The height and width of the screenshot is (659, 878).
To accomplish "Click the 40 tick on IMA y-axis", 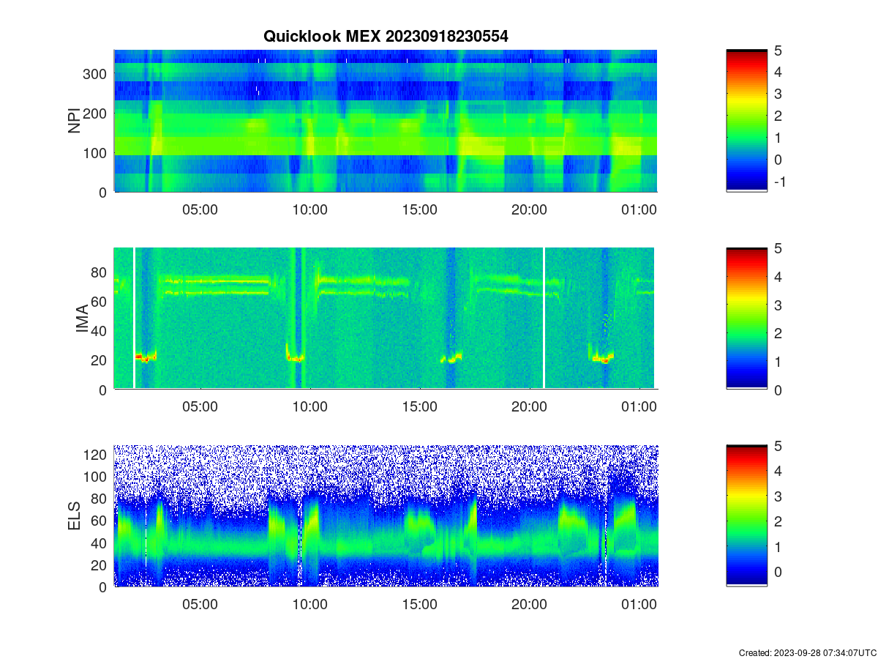I will click(x=100, y=331).
